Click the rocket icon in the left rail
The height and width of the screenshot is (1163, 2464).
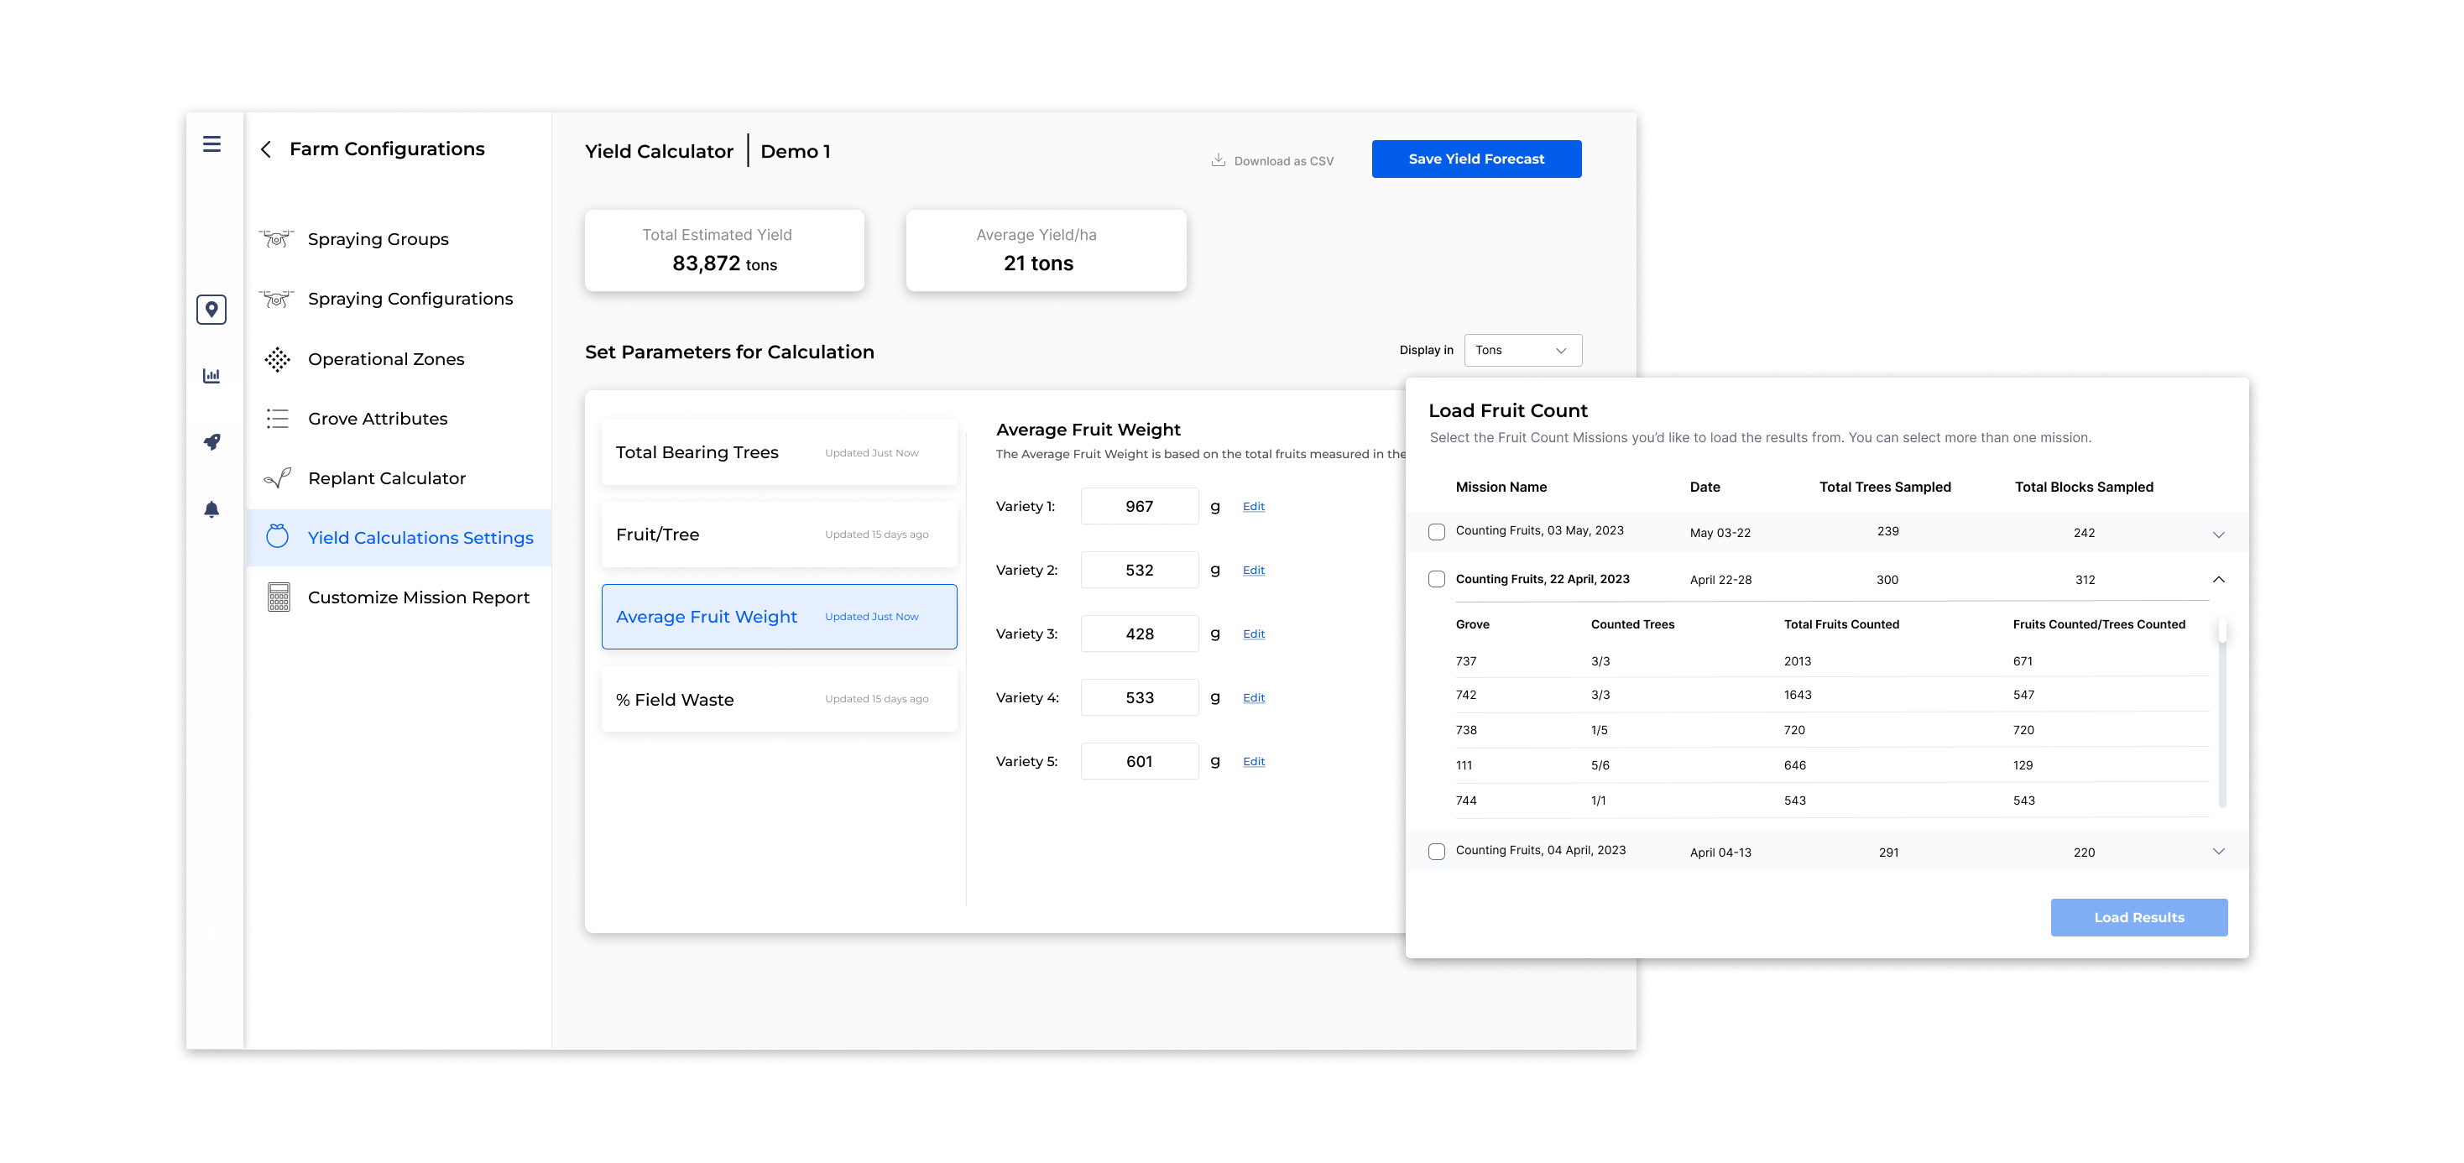click(211, 442)
